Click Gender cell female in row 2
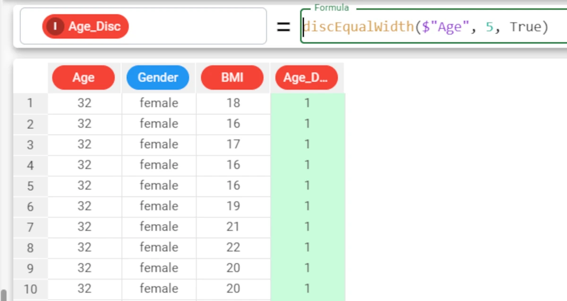 click(x=159, y=124)
